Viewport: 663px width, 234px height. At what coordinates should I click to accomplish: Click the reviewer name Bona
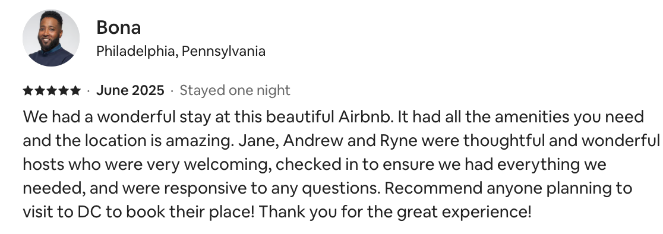tap(118, 28)
